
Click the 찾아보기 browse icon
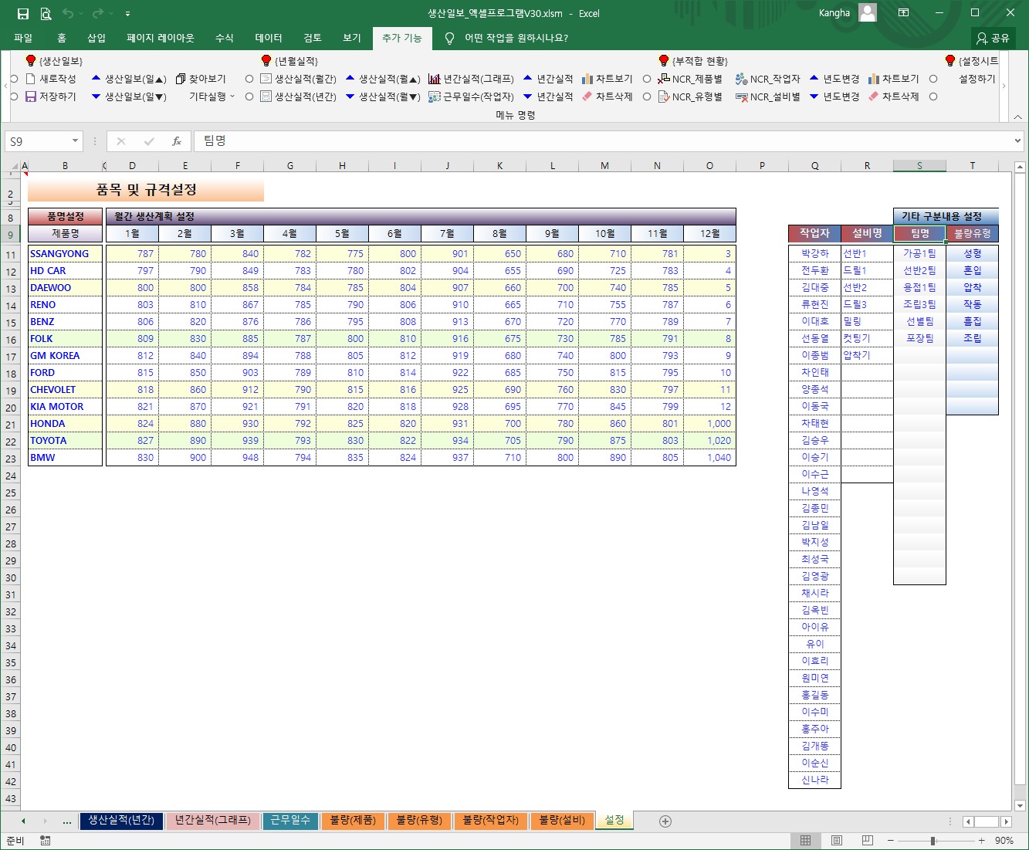[181, 79]
